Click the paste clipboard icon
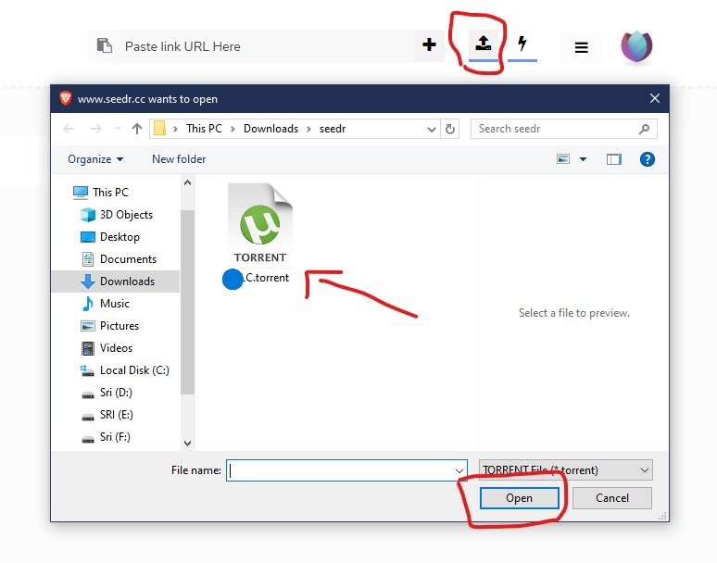Screen dimensions: 717x563 pyautogui.click(x=105, y=45)
